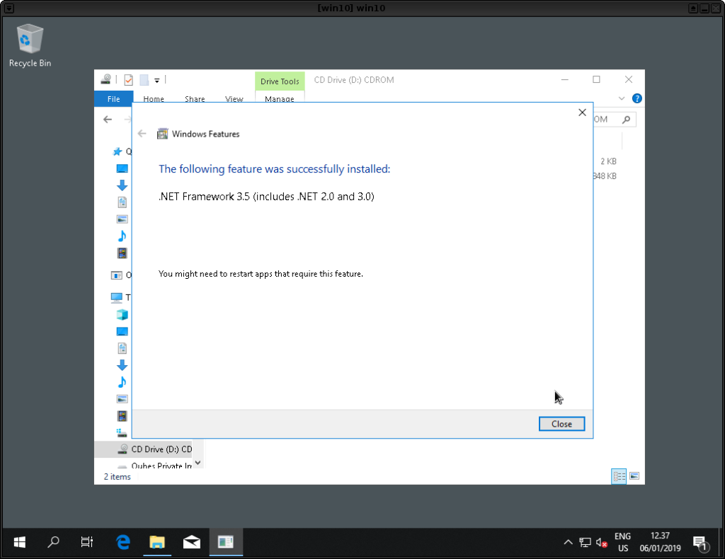Go back in File Explorer navigation
The height and width of the screenshot is (559, 725).
tap(108, 119)
